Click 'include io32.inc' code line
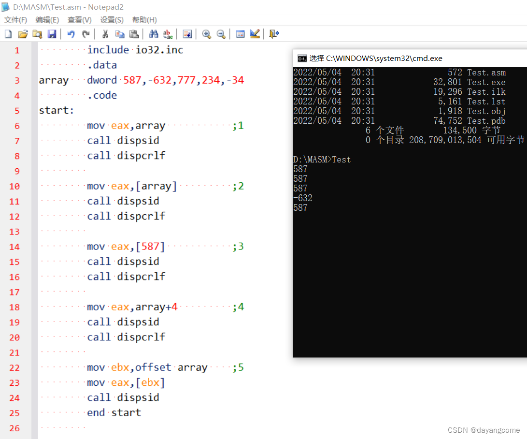Screen dimensions: 527x439 tap(135, 50)
